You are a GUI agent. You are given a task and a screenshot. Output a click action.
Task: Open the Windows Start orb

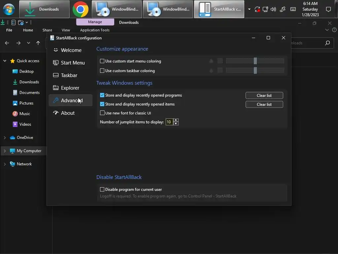[9, 9]
